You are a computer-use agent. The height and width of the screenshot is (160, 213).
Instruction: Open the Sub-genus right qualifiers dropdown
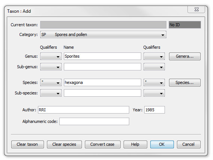(x=154, y=67)
